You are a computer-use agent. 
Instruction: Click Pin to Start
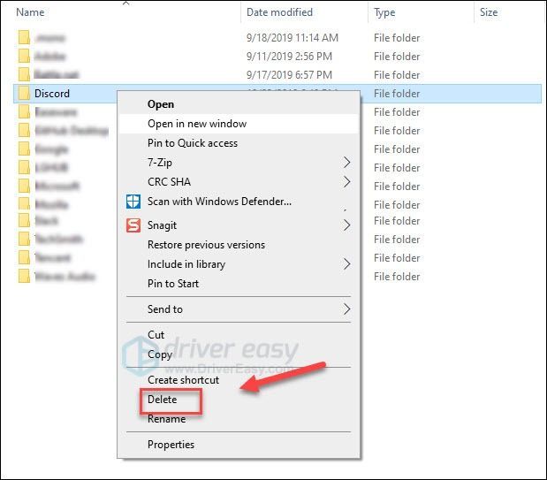pyautogui.click(x=173, y=284)
